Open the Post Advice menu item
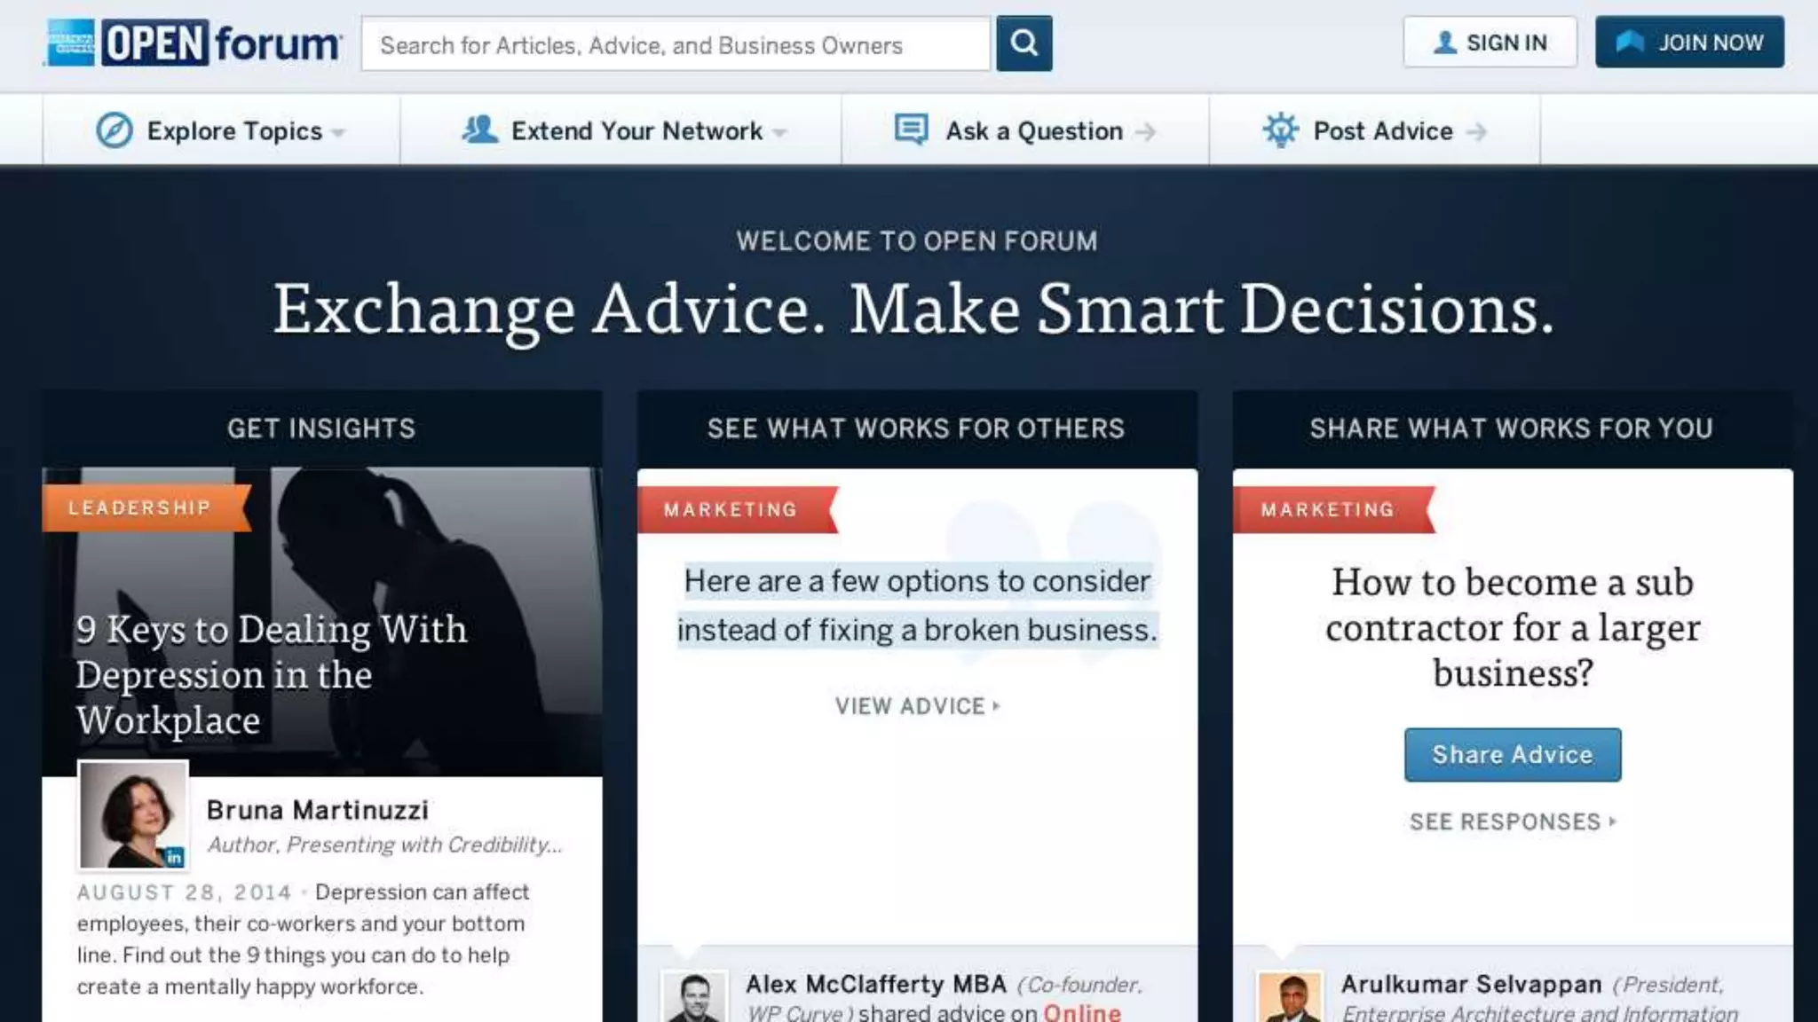Screen dimensions: 1818x1022 [x=1382, y=131]
